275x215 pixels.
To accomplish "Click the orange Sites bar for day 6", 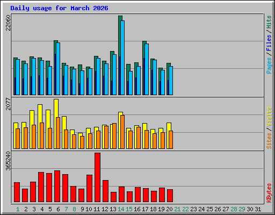I will point(58,133).
